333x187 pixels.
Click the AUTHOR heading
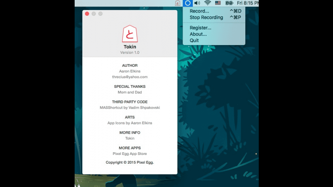(130, 65)
